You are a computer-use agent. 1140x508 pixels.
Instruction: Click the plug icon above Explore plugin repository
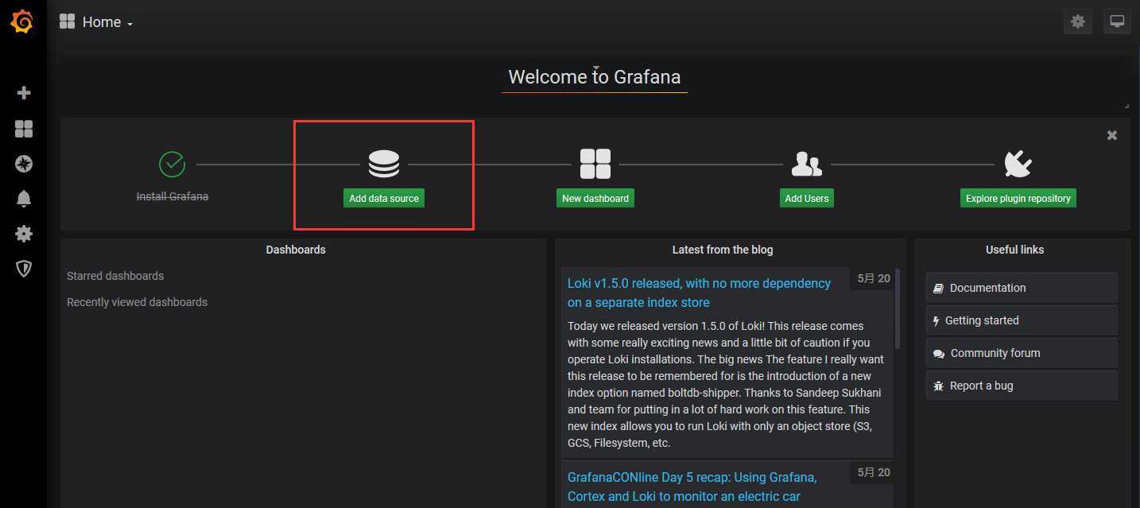point(1018,164)
